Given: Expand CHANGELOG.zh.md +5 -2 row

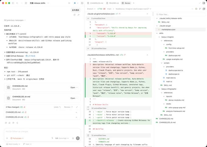Looking at the screenshot, I should click(42, 117).
